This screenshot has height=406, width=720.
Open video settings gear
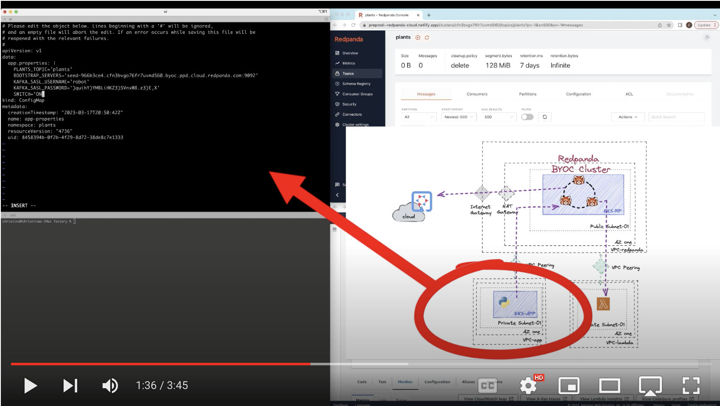pos(528,386)
